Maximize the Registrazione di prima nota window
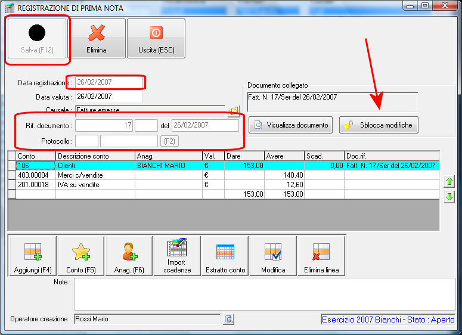 pos(425,6)
